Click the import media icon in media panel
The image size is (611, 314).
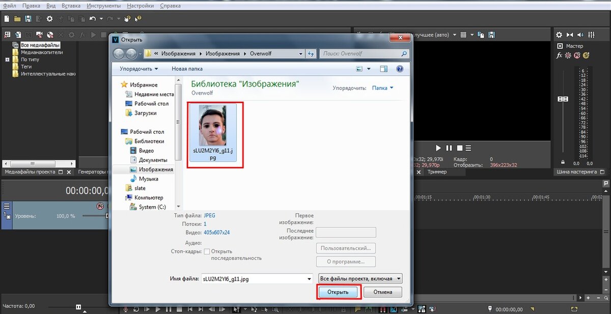pos(18,35)
